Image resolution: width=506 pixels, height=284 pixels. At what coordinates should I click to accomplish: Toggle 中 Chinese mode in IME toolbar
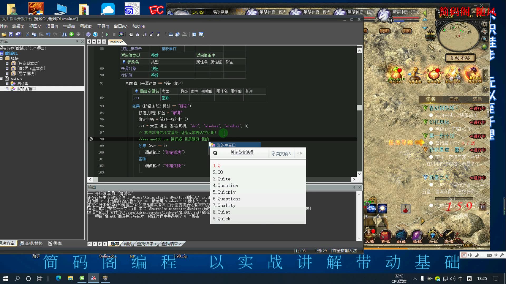pos(470,255)
